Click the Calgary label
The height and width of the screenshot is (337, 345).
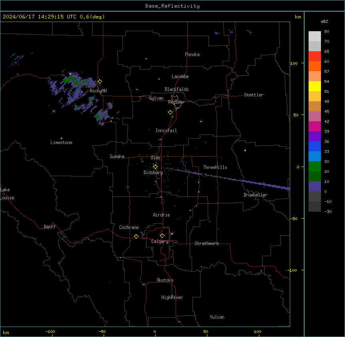pyautogui.click(x=160, y=241)
